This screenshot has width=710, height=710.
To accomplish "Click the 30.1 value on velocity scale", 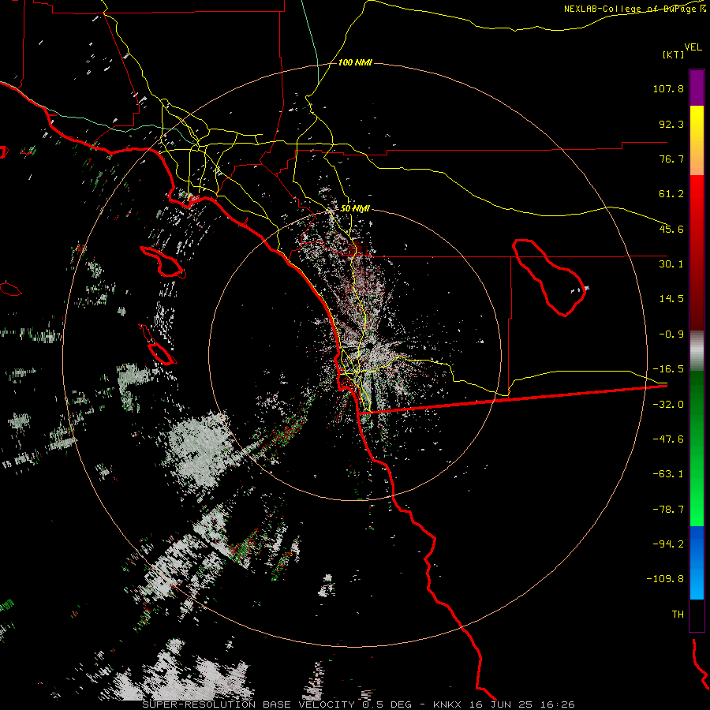I will pyautogui.click(x=671, y=264).
